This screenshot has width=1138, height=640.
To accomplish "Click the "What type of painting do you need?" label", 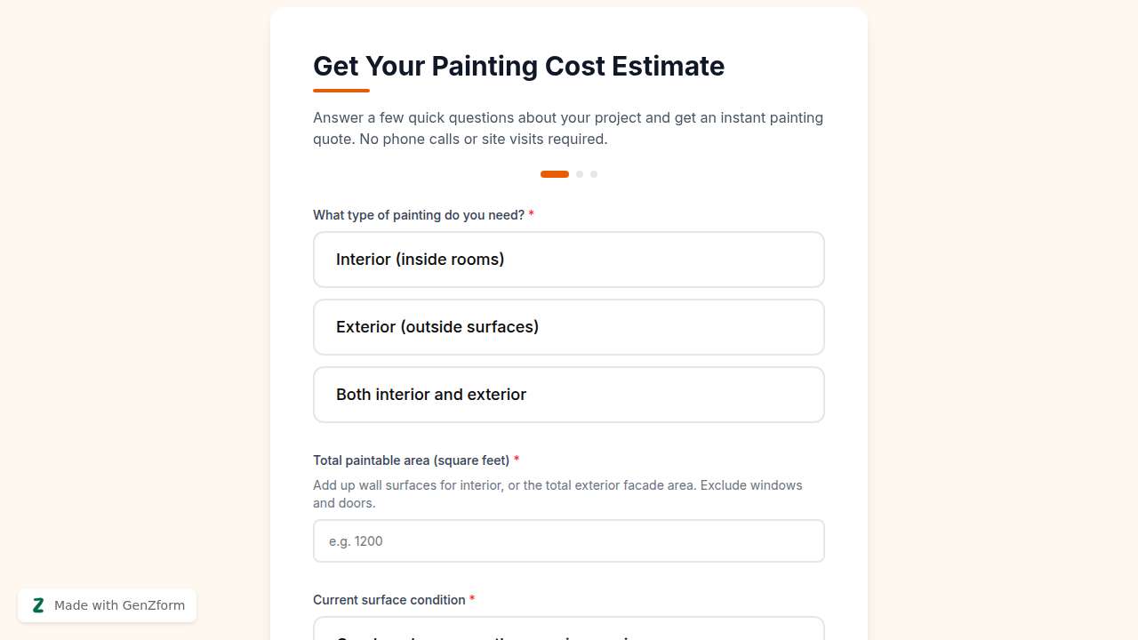I will coord(418,215).
